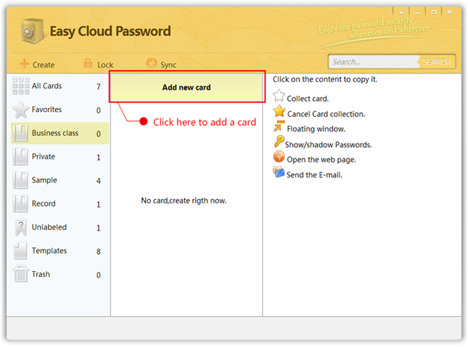Click the Add new card button
This screenshot has height=348, width=468.
[x=186, y=87]
